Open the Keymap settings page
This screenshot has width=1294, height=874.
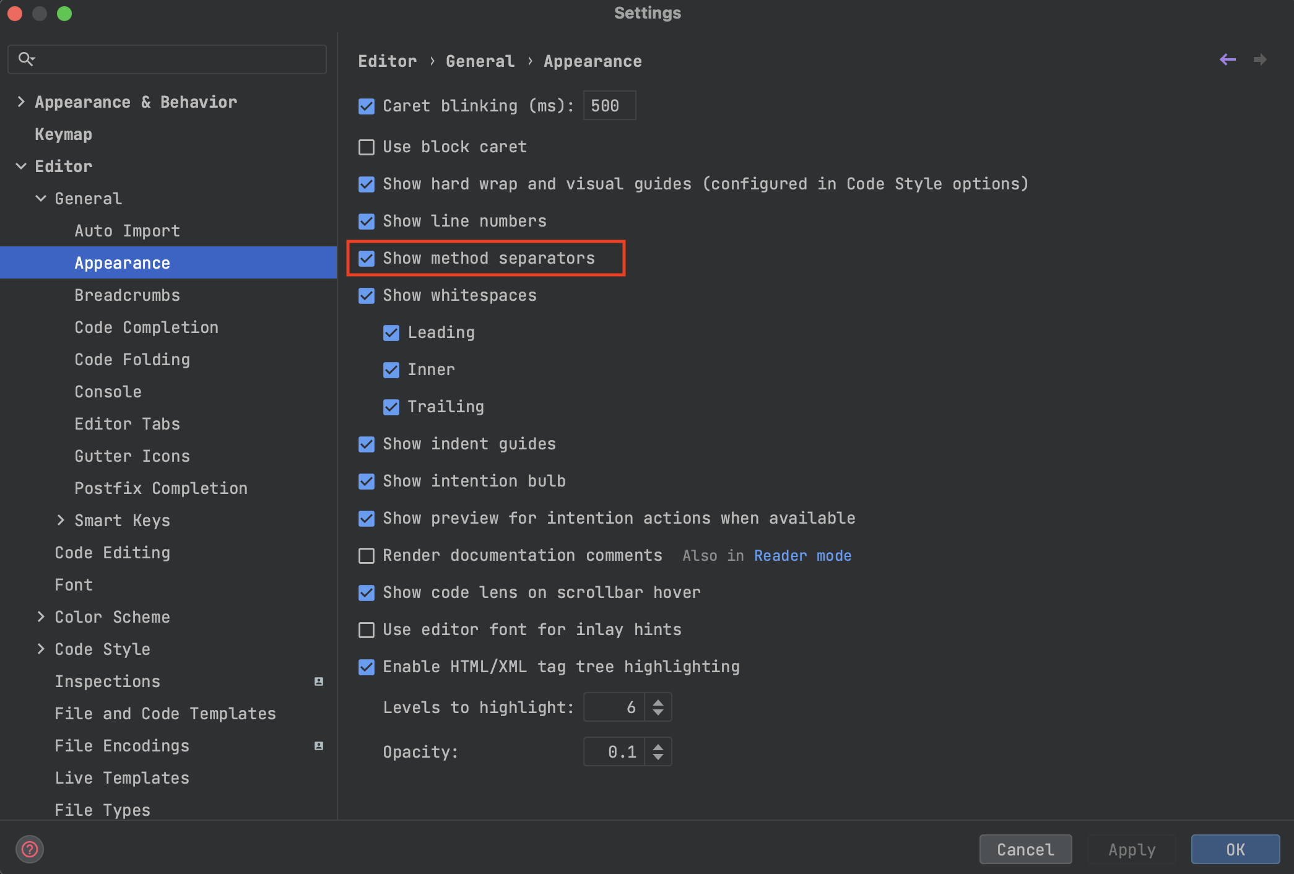63,134
